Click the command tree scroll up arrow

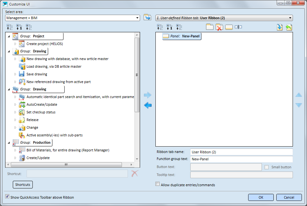coord(137,35)
